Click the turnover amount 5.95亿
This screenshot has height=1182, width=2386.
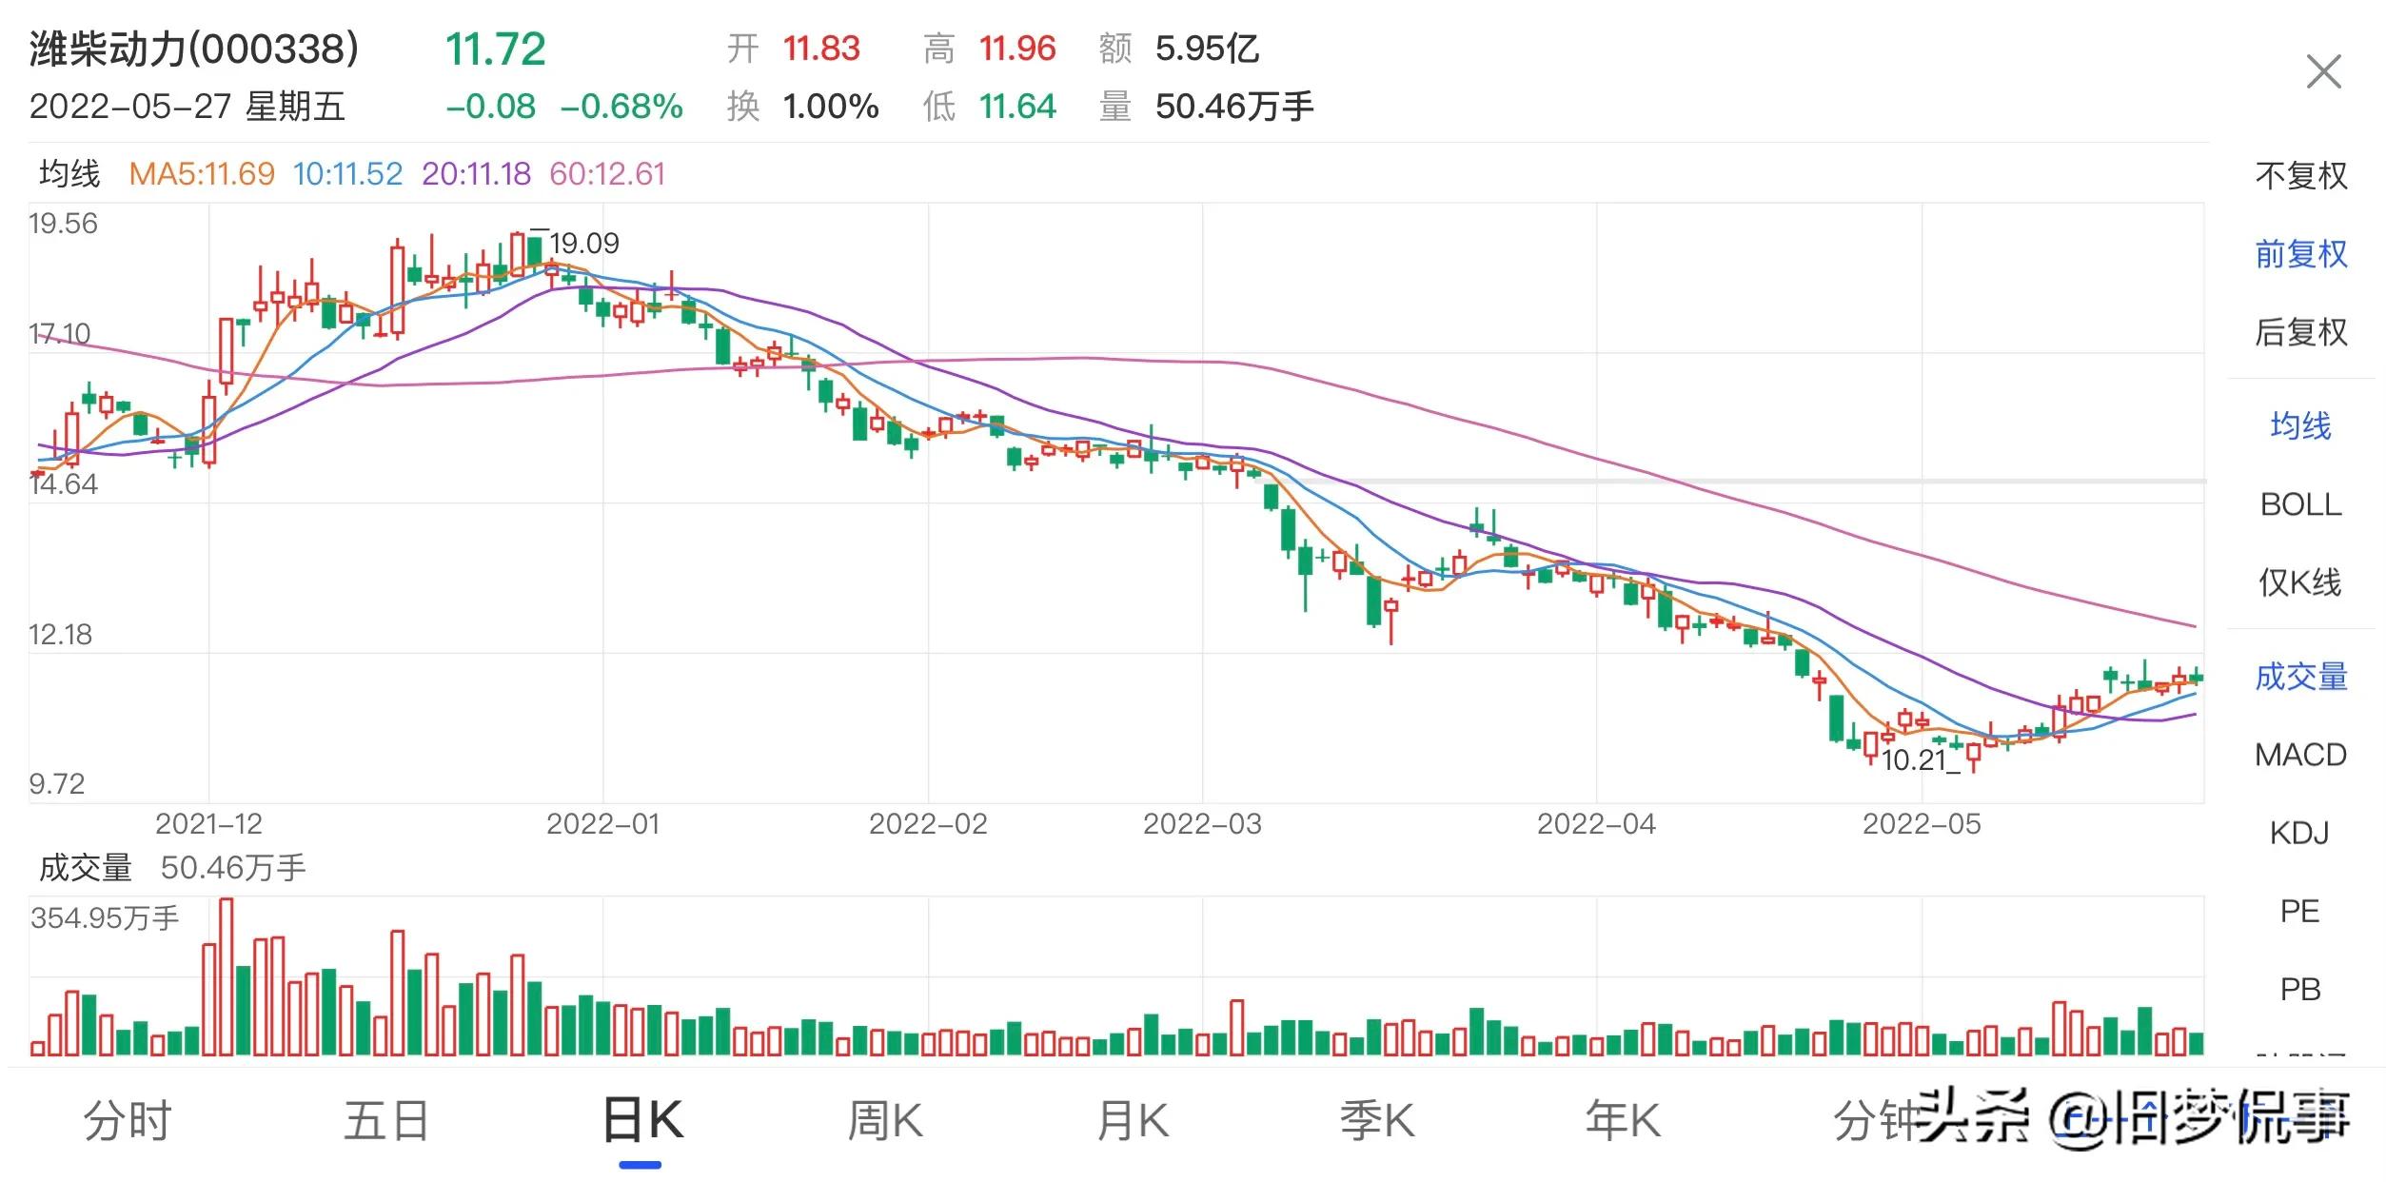tap(1207, 49)
